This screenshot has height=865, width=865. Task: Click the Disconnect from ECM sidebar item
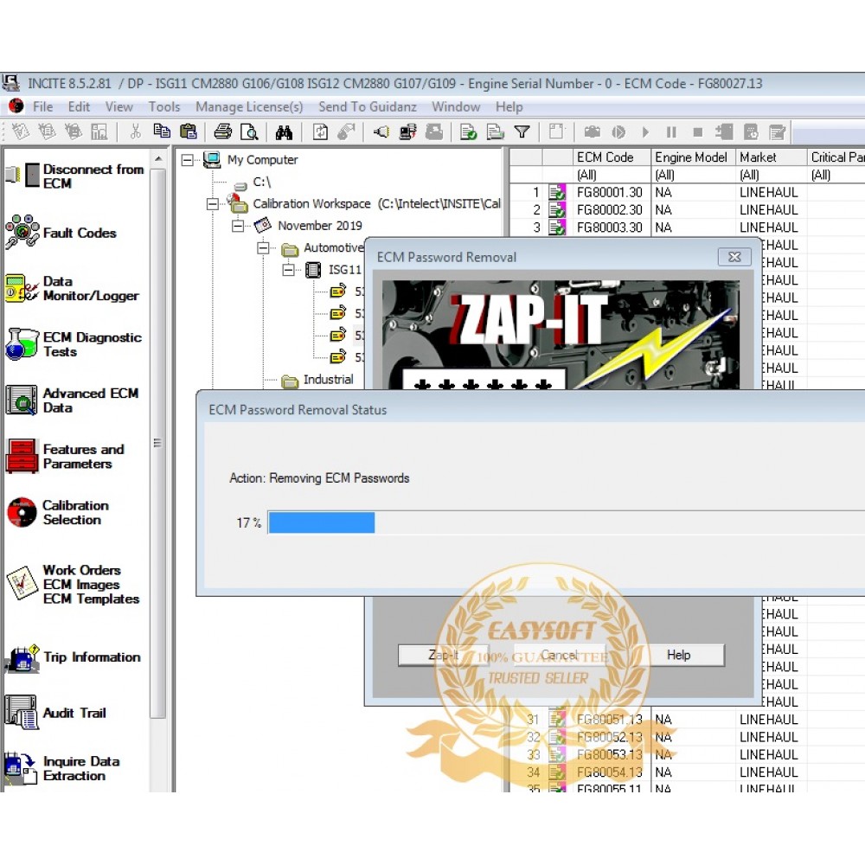tap(75, 176)
